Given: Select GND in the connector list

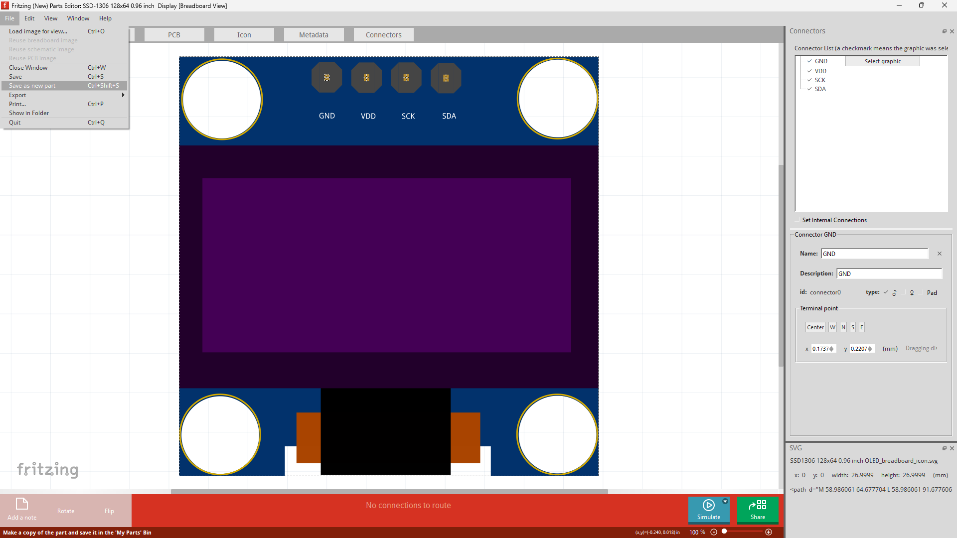Looking at the screenshot, I should pos(821,61).
